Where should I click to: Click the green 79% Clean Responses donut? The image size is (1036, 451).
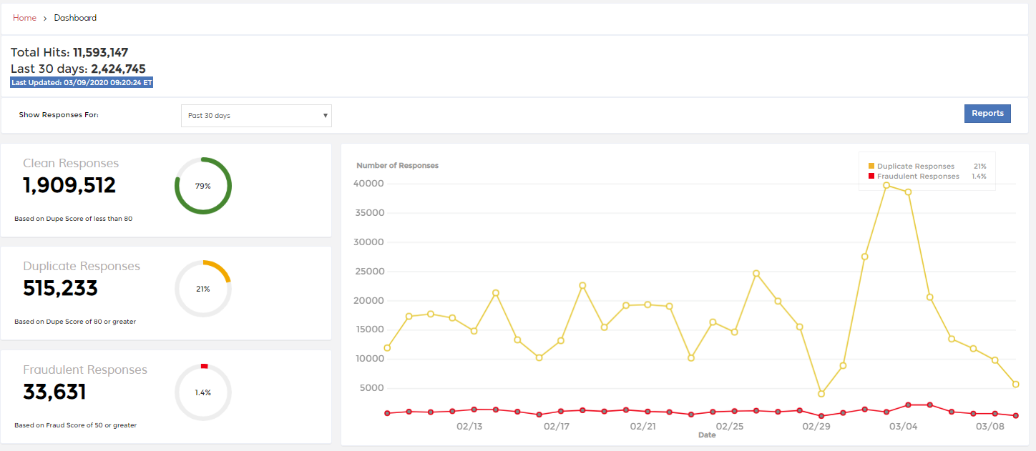pos(203,186)
